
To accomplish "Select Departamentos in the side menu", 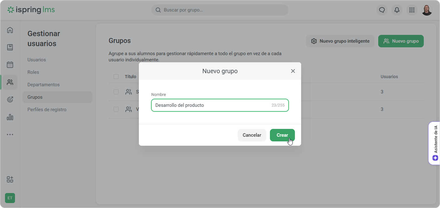I will [x=43, y=85].
